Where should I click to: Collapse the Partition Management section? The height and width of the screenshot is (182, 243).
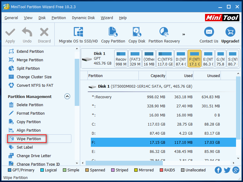(x=67, y=96)
